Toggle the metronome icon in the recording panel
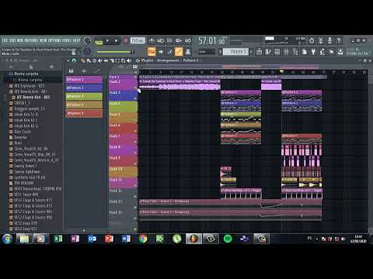Screen dimensions: 373x279 tap(152, 40)
